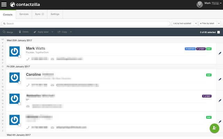Click the edit pencil for Caroline
Image resolution: width=223 pixels, height=139 pixels.
220,79
